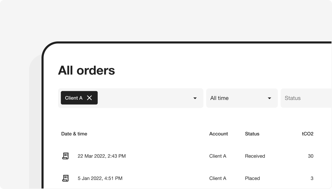Screen dimensions: 332x189
Task: Open the 22 Mar 2022, 2:43 PM order
Action: (102, 156)
